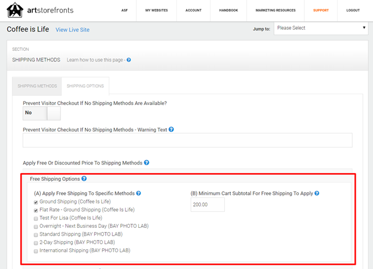This screenshot has width=373, height=269.
Task: Click the warning text input field
Action: coord(187,140)
